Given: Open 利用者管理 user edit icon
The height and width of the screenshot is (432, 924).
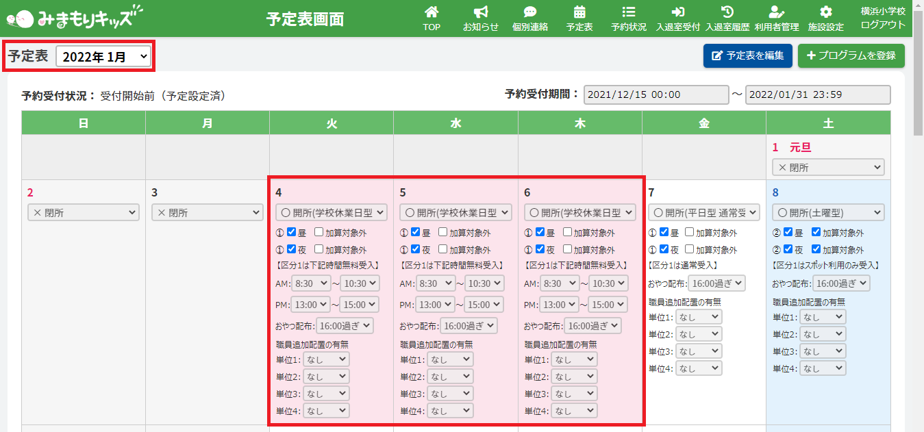Looking at the screenshot, I should [x=776, y=12].
